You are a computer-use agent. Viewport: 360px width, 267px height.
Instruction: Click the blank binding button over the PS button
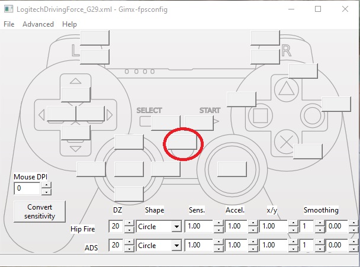click(x=182, y=142)
